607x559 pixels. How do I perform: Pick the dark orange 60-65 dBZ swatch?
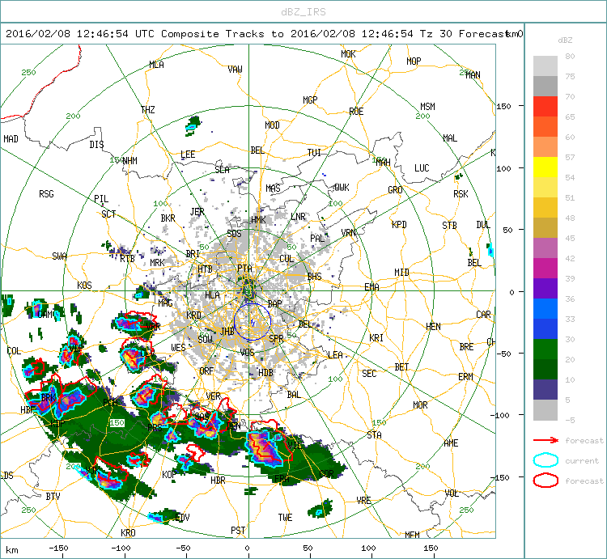(x=545, y=126)
